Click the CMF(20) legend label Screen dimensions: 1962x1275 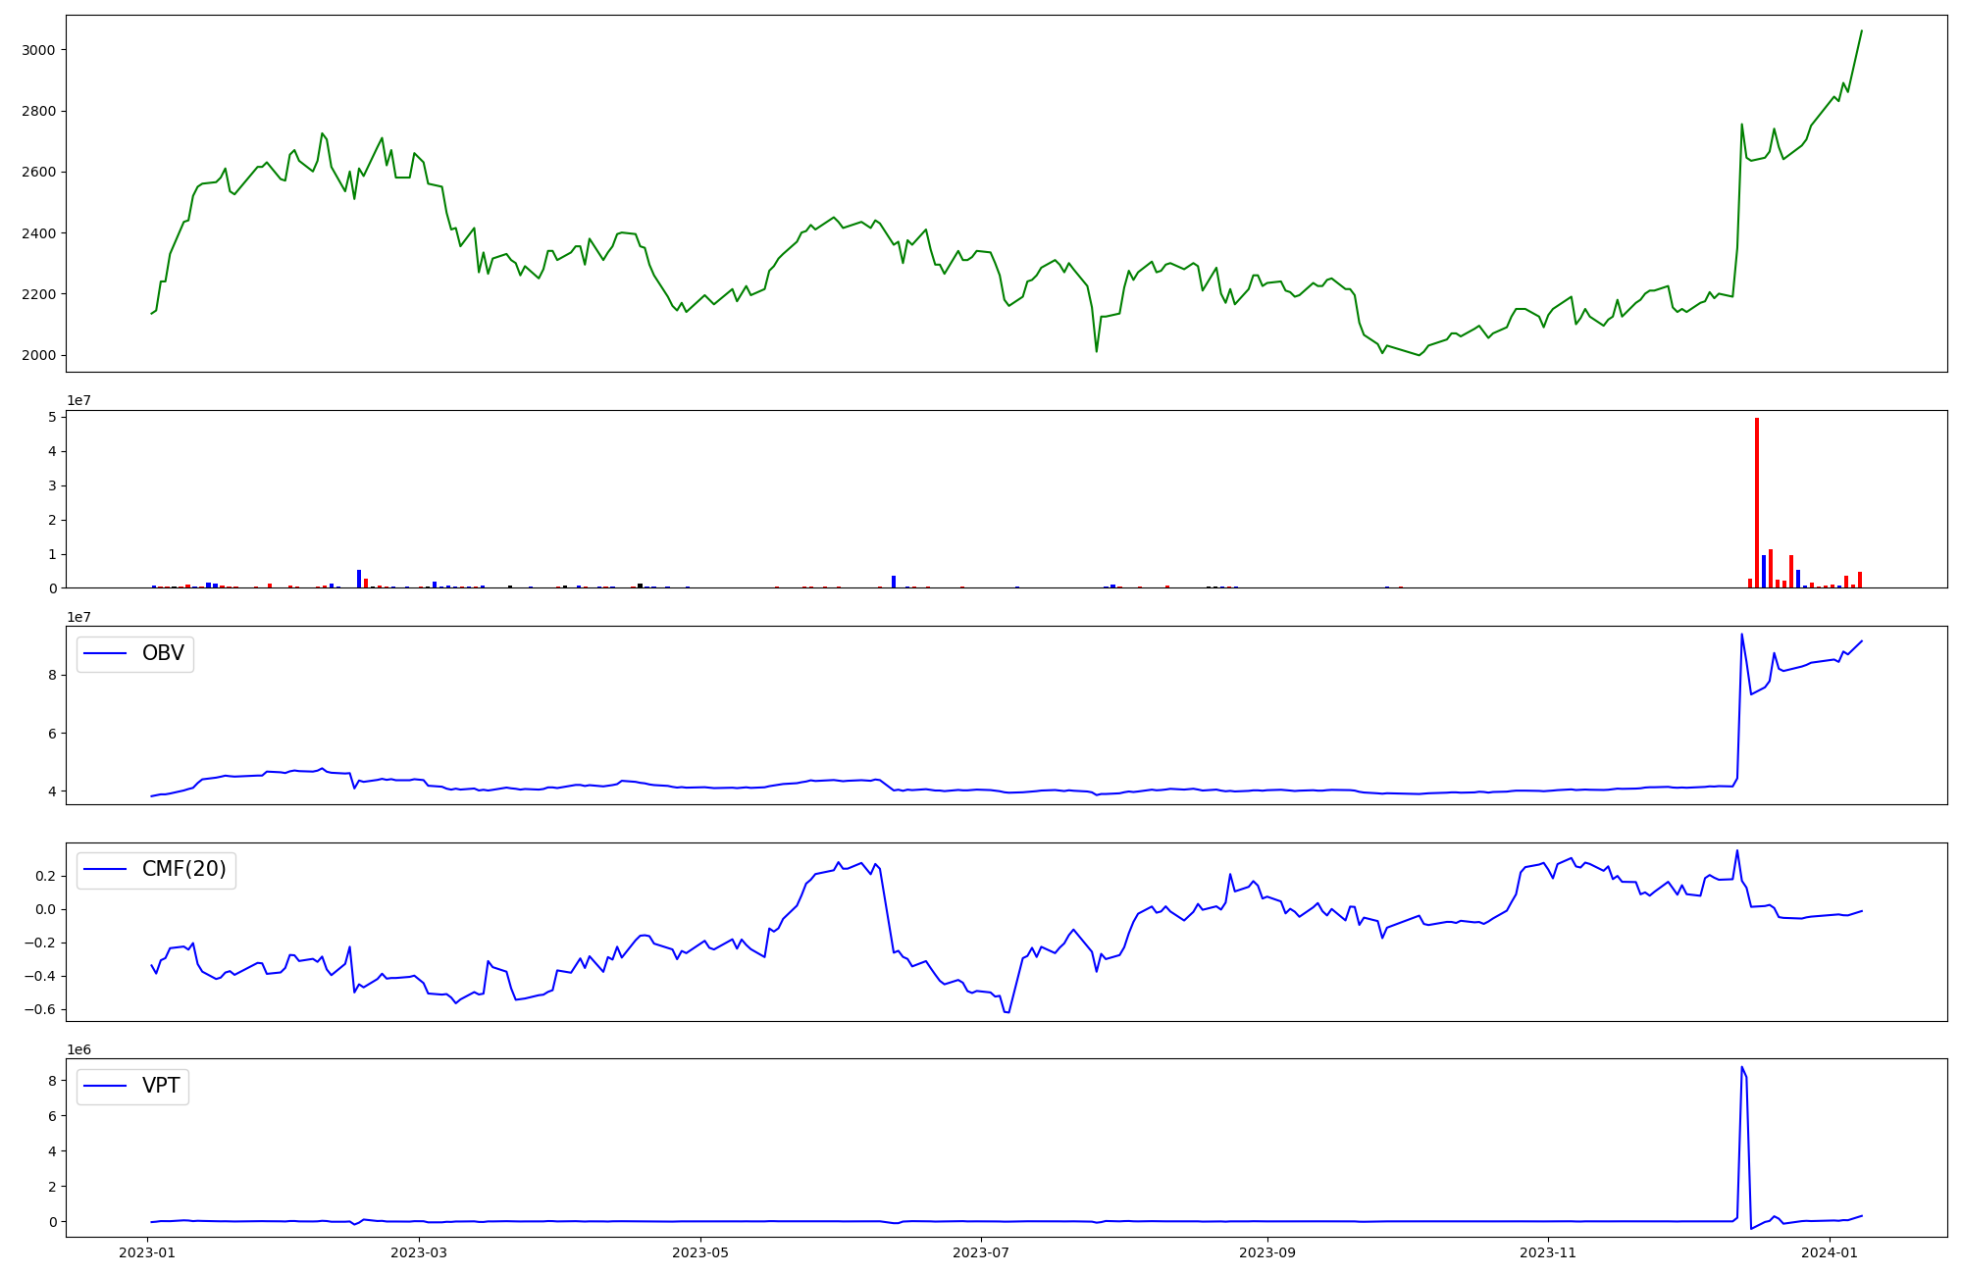pyautogui.click(x=183, y=870)
